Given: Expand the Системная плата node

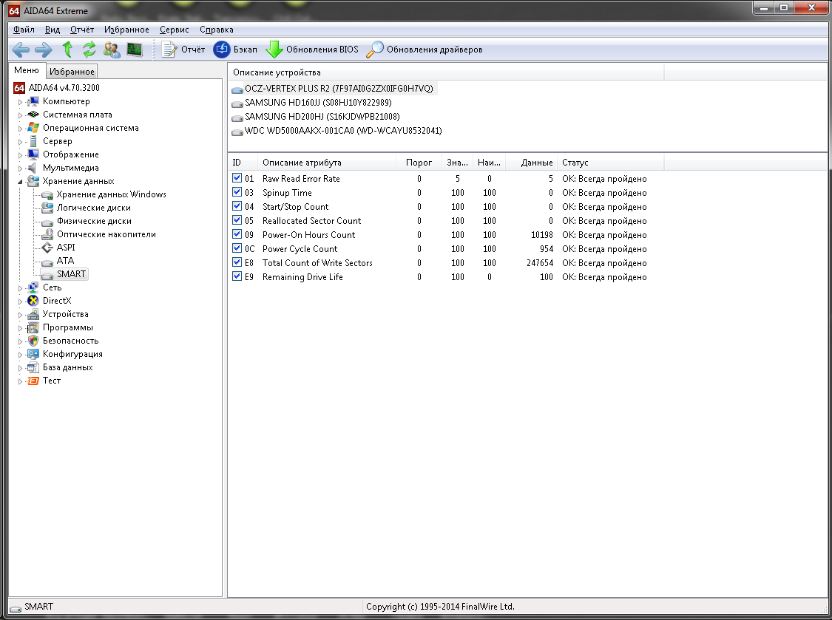Looking at the screenshot, I should (x=20, y=115).
